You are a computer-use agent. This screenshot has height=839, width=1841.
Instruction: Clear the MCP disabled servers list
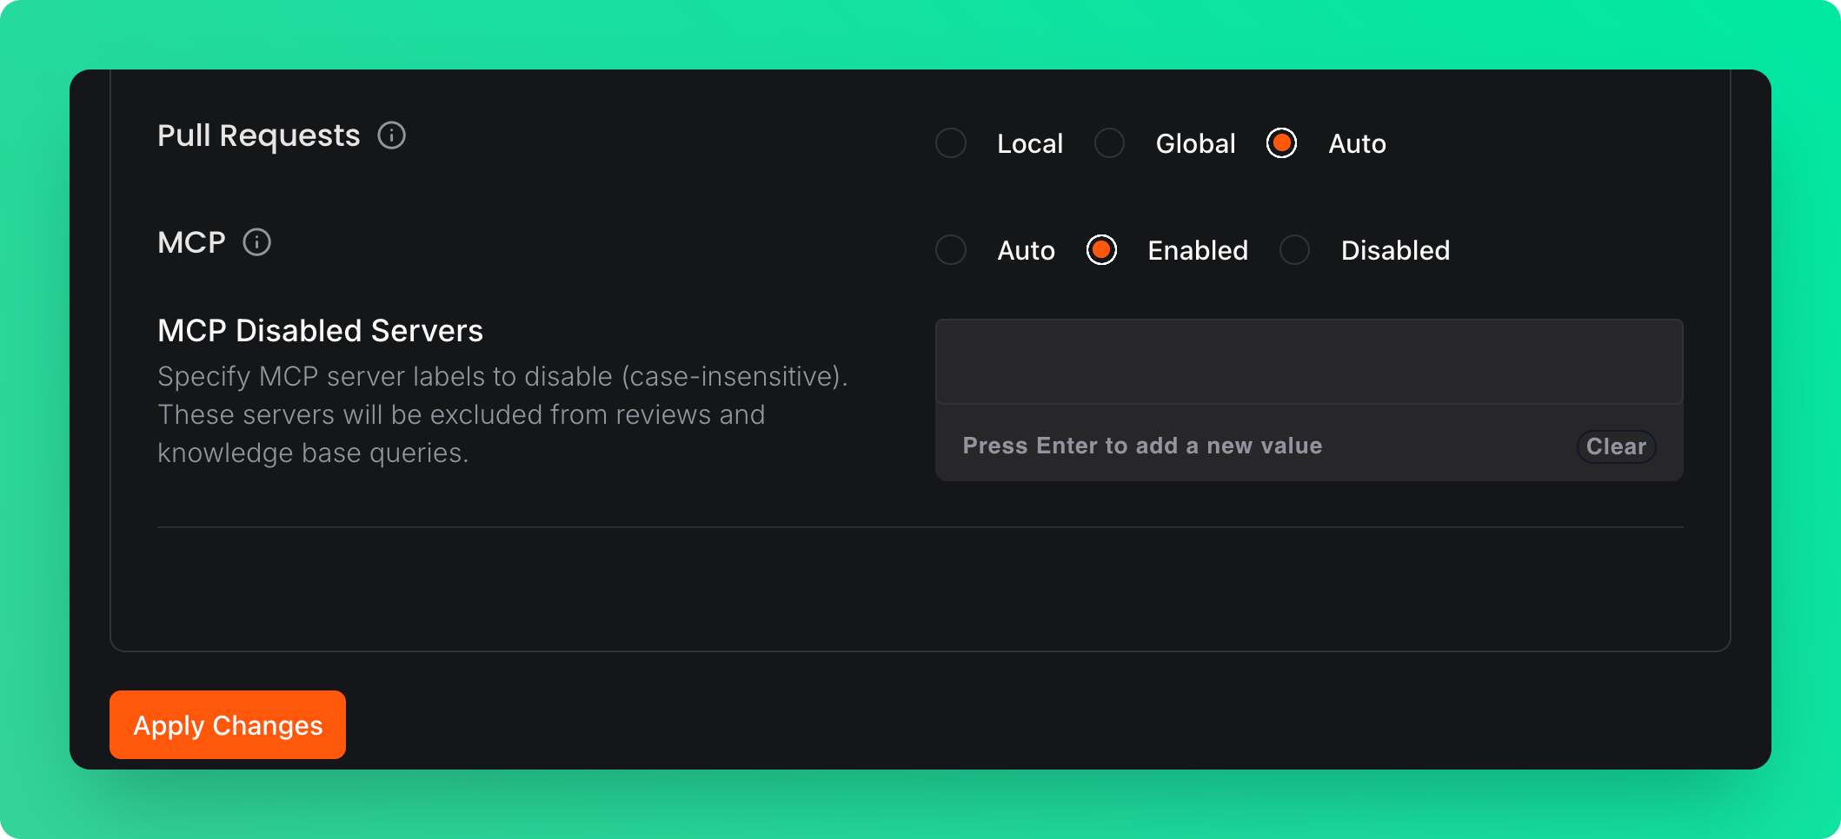tap(1615, 446)
